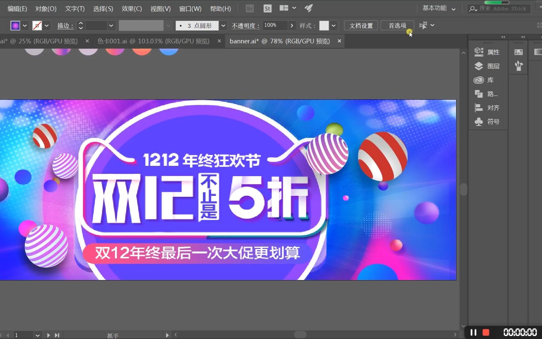
Task: Open the 窗口(W) menu
Action: (x=190, y=9)
